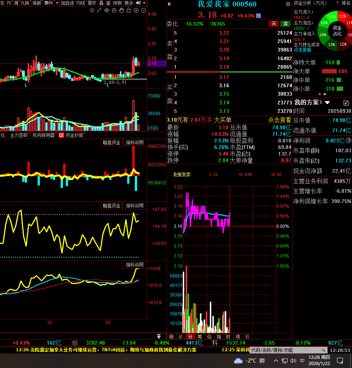Select the 主力密码 indicator tab
The image size is (352, 368).
click(19, 135)
